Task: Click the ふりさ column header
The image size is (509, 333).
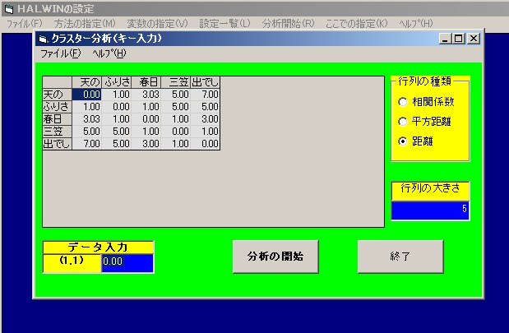Action: [117, 82]
